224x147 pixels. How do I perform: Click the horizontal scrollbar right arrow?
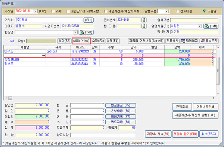tap(214, 98)
